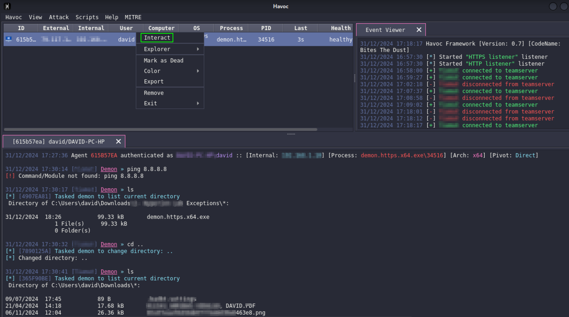This screenshot has width=569, height=317.
Task: Choose Mark as Dead in context menu
Action: tap(170, 61)
